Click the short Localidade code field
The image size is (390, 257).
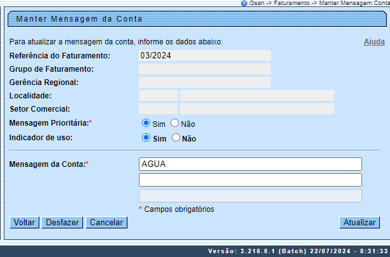point(158,95)
